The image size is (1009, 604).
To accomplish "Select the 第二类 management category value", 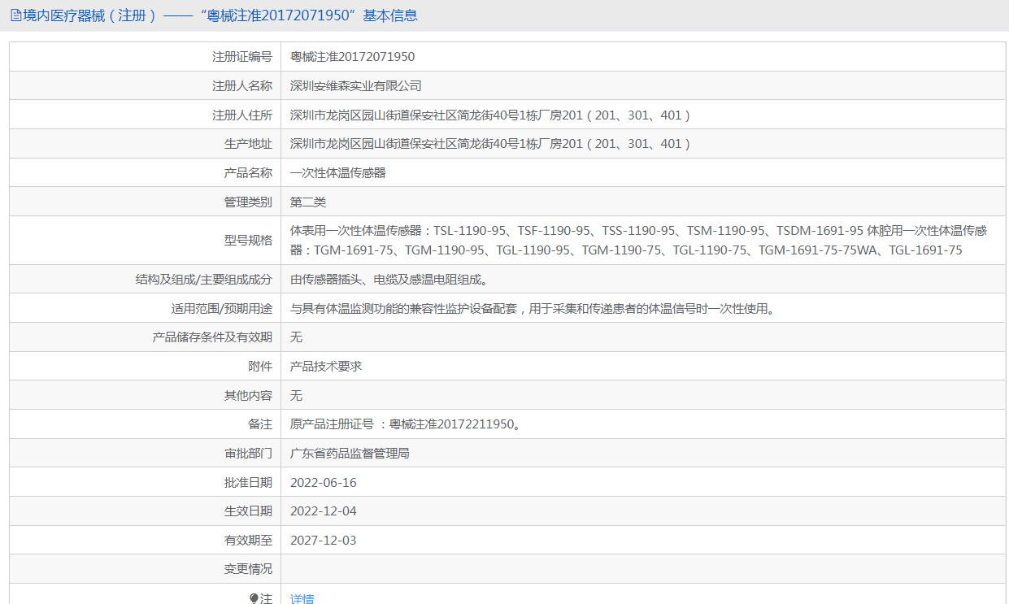I will click(308, 202).
